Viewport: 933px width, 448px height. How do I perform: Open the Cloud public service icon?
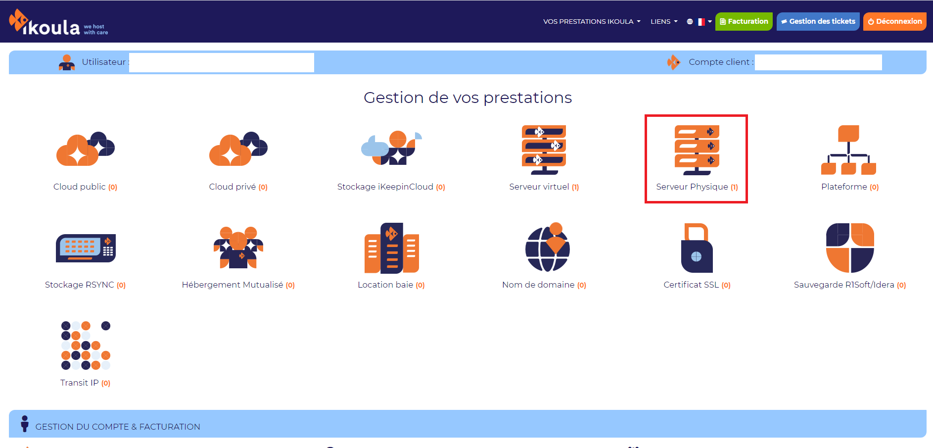(x=86, y=149)
